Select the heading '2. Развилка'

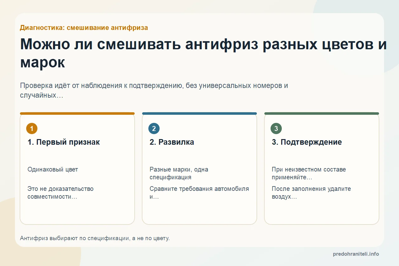coord(172,142)
